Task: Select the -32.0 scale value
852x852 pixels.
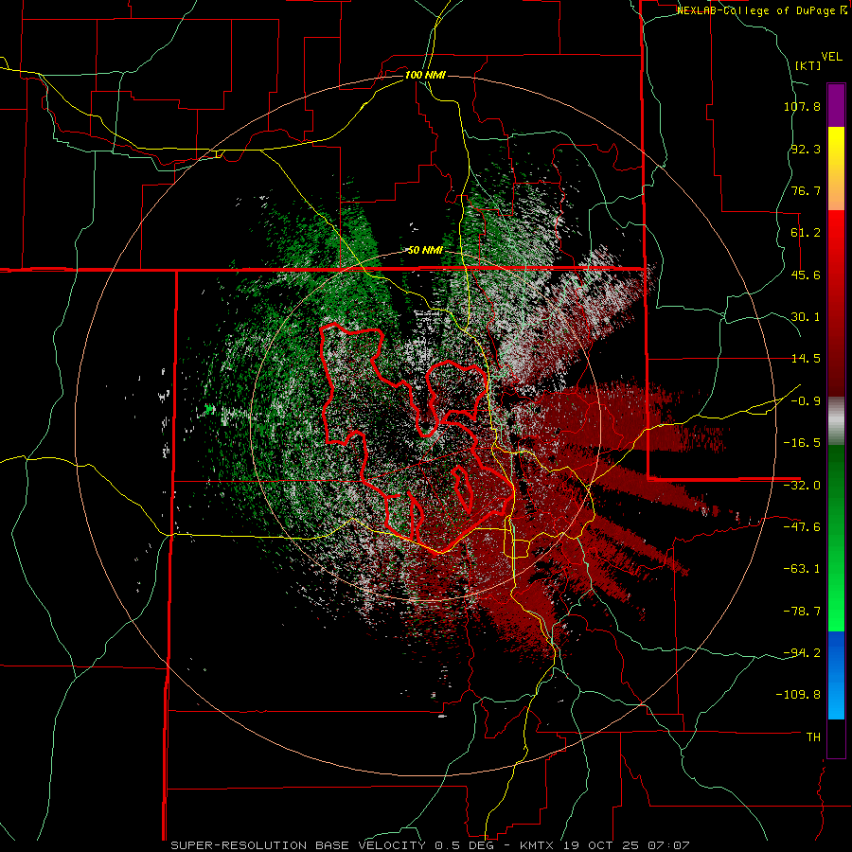Action: (x=802, y=486)
